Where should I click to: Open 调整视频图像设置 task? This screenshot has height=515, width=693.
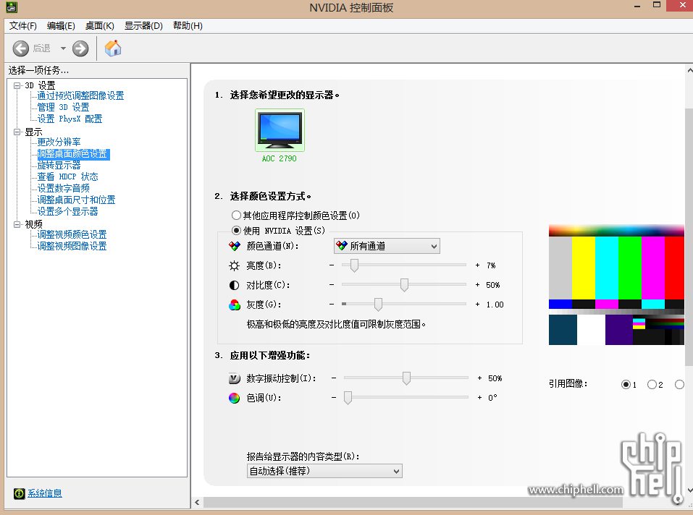click(x=72, y=246)
